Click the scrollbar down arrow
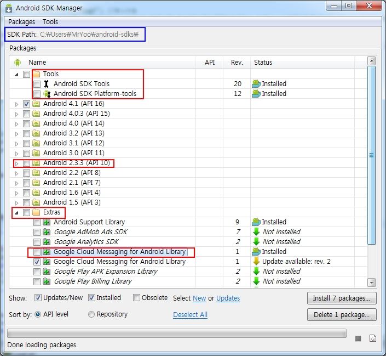Screen dimensions: 386x356 [x=371, y=282]
